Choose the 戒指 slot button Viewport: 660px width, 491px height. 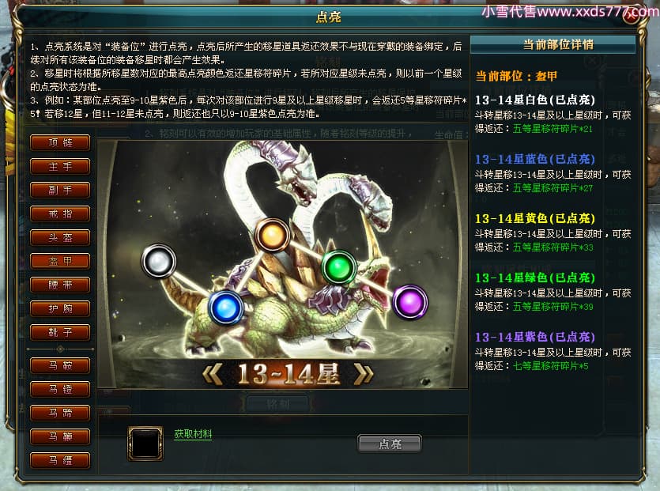pyautogui.click(x=60, y=214)
